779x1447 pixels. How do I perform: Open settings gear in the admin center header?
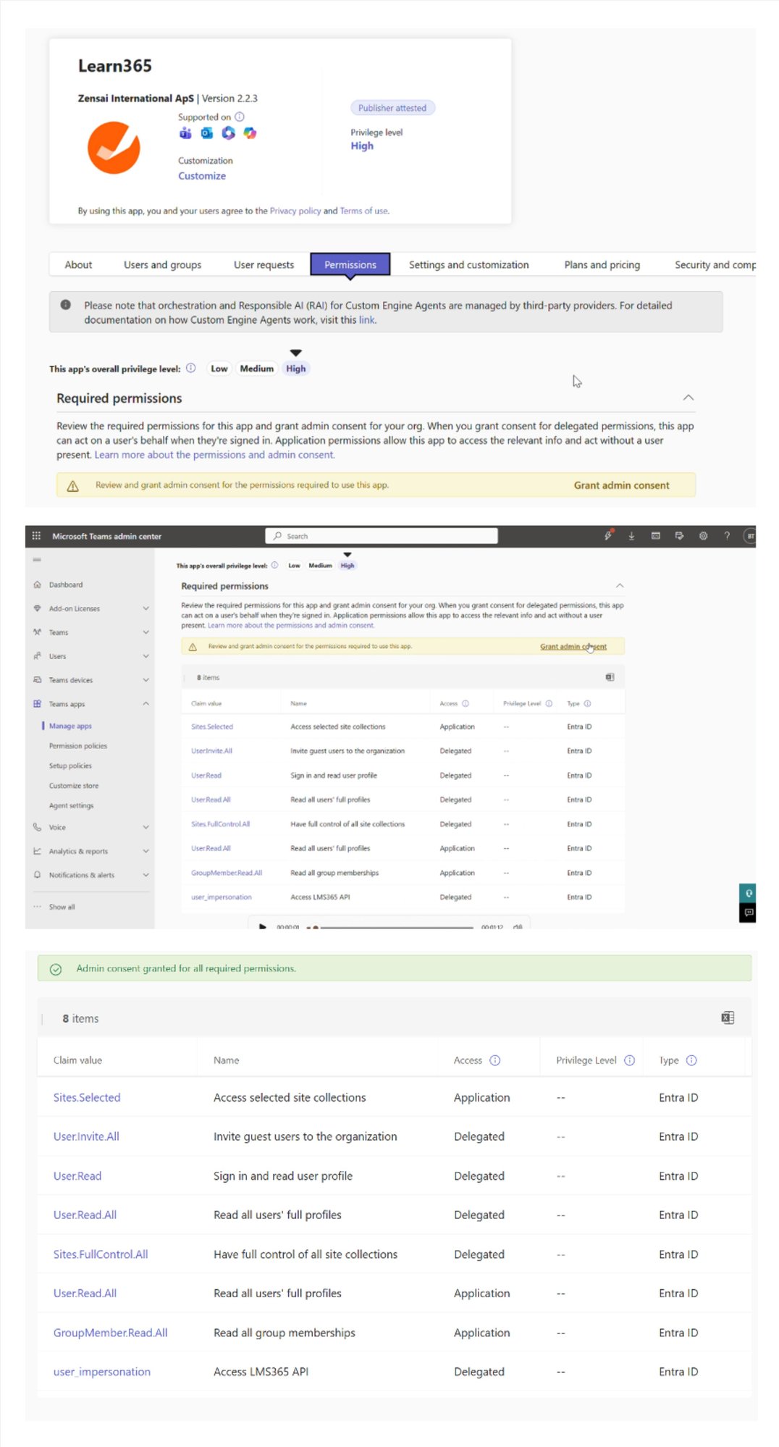[x=703, y=536]
